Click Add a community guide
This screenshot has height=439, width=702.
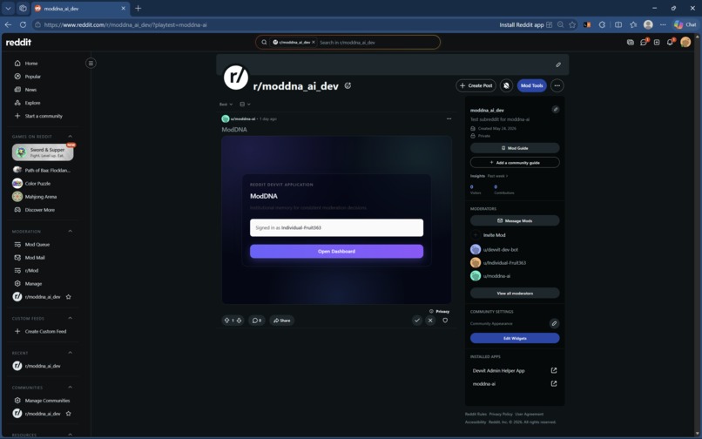point(515,162)
